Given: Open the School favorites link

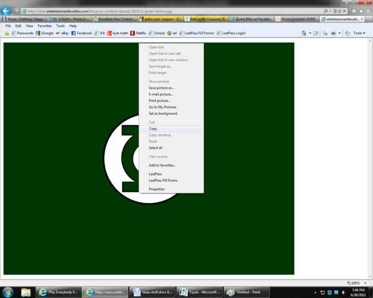Looking at the screenshot, I should click(x=156, y=33).
